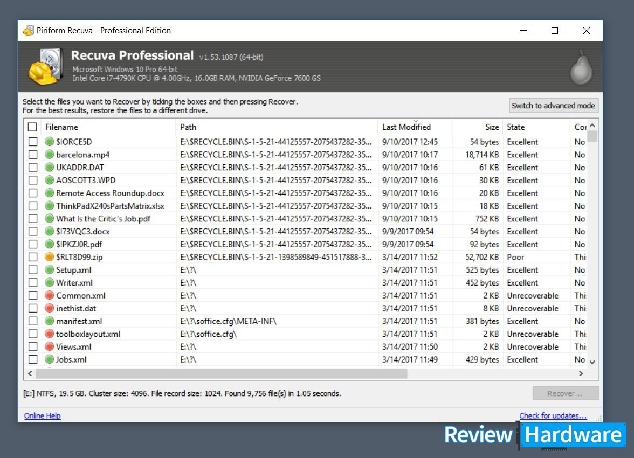Screen dimensions: 634x458
Task: Sort the list by Filename column header
Action: click(x=108, y=127)
